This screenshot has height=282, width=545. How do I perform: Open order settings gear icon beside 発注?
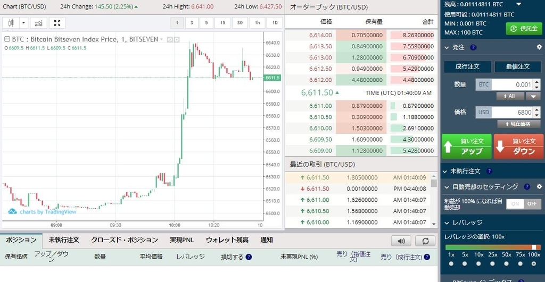click(539, 47)
